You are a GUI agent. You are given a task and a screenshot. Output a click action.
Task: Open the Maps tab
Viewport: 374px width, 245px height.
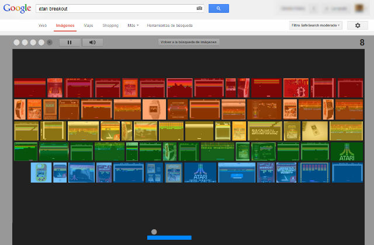click(x=88, y=26)
